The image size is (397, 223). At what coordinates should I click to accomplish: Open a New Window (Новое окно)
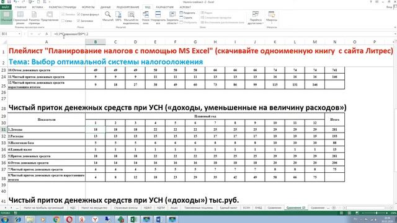(146, 18)
